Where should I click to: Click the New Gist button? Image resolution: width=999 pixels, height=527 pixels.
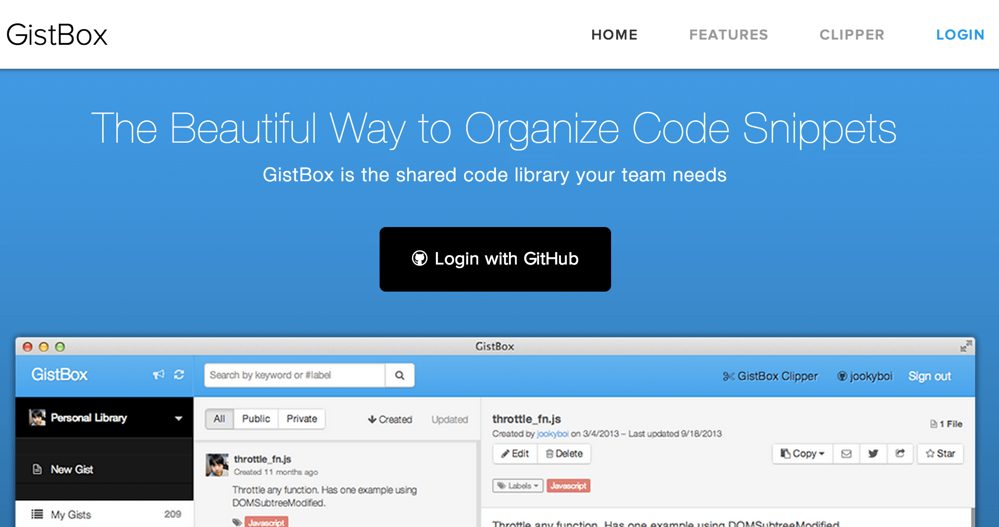104,469
